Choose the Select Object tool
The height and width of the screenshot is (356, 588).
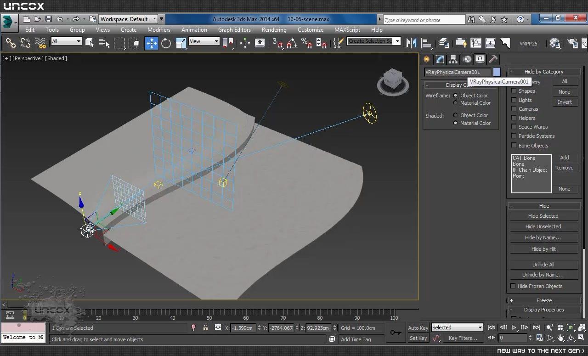(x=90, y=43)
